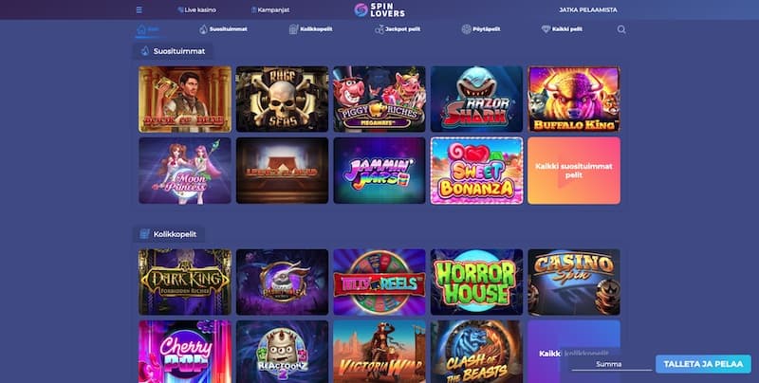Click the Summa deposit amount field
This screenshot has width=759, height=383.
[x=612, y=364]
